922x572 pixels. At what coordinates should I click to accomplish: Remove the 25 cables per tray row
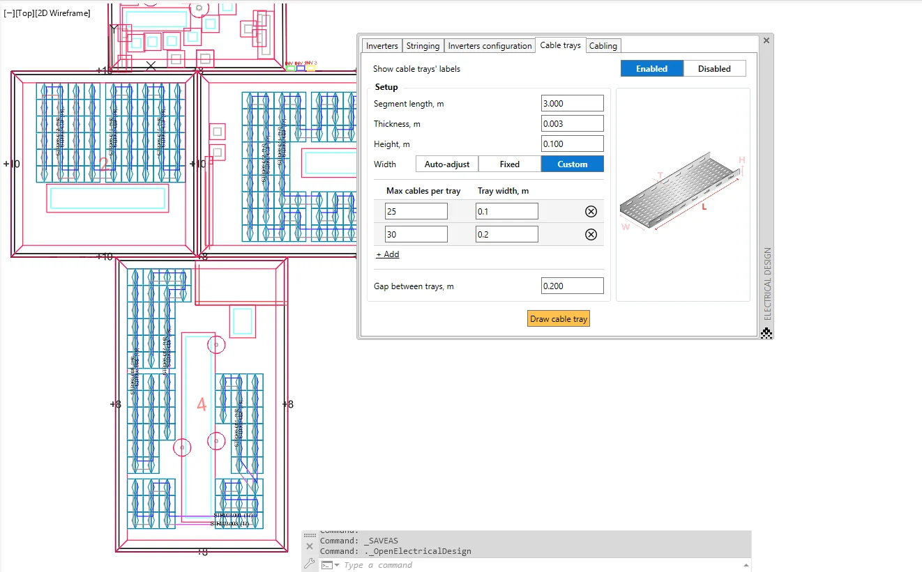[591, 212]
